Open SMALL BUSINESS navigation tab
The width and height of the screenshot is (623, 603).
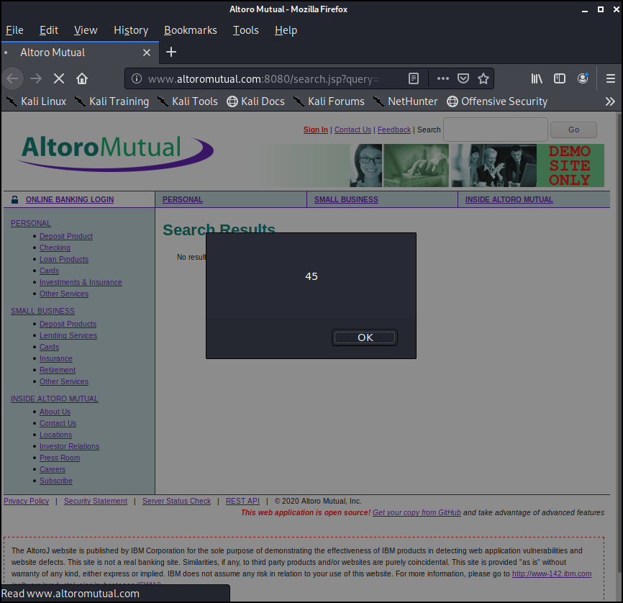tap(346, 199)
